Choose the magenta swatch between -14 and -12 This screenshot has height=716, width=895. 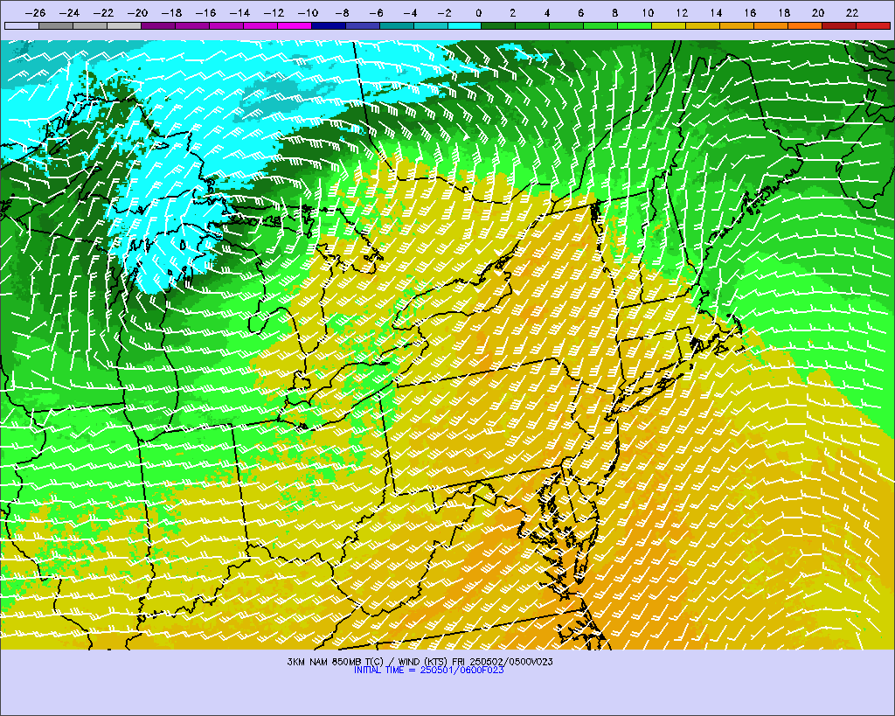click(260, 25)
